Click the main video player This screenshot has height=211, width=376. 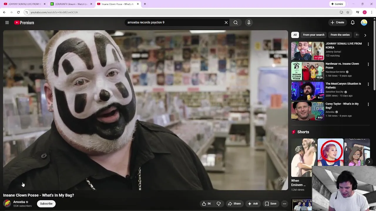[x=146, y=110]
